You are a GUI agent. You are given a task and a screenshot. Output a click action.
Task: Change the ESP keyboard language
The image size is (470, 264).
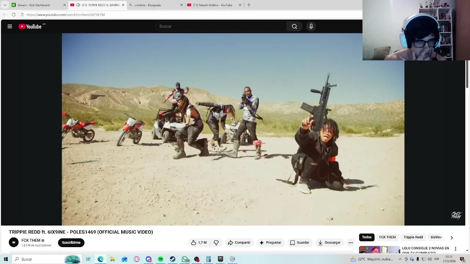pos(437,259)
